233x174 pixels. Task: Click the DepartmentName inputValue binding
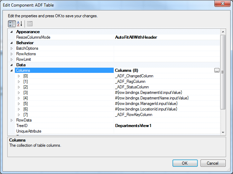(x=152, y=98)
